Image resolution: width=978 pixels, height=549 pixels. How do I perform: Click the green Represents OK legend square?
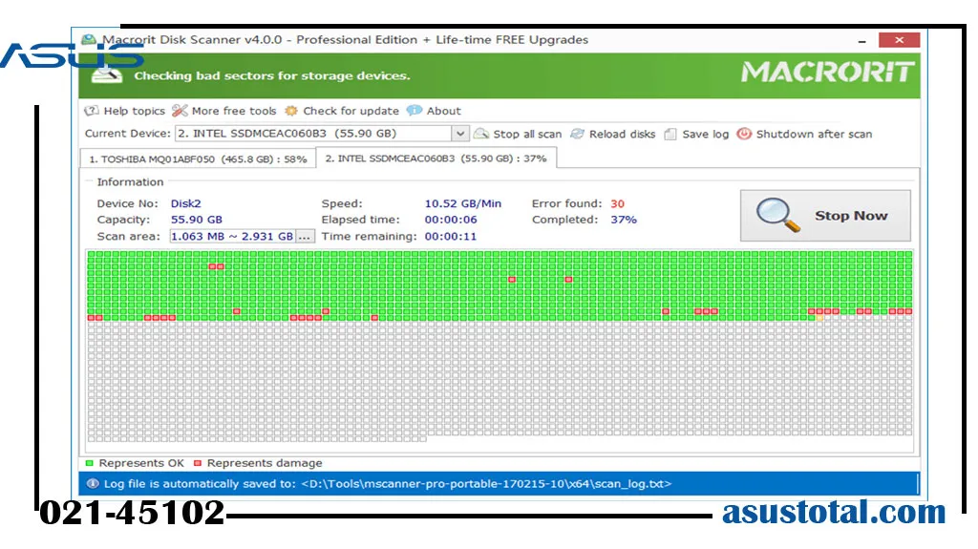[x=89, y=463]
